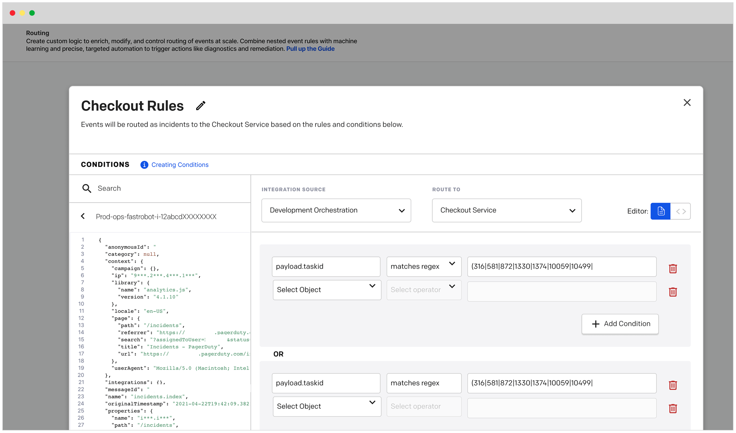This screenshot has height=433, width=736.
Task: Click the first regex value input field
Action: coord(561,266)
